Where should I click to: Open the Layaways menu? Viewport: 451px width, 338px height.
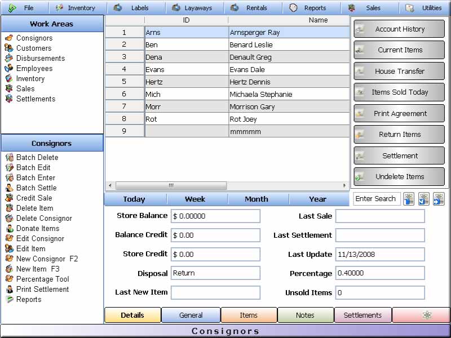(194, 8)
